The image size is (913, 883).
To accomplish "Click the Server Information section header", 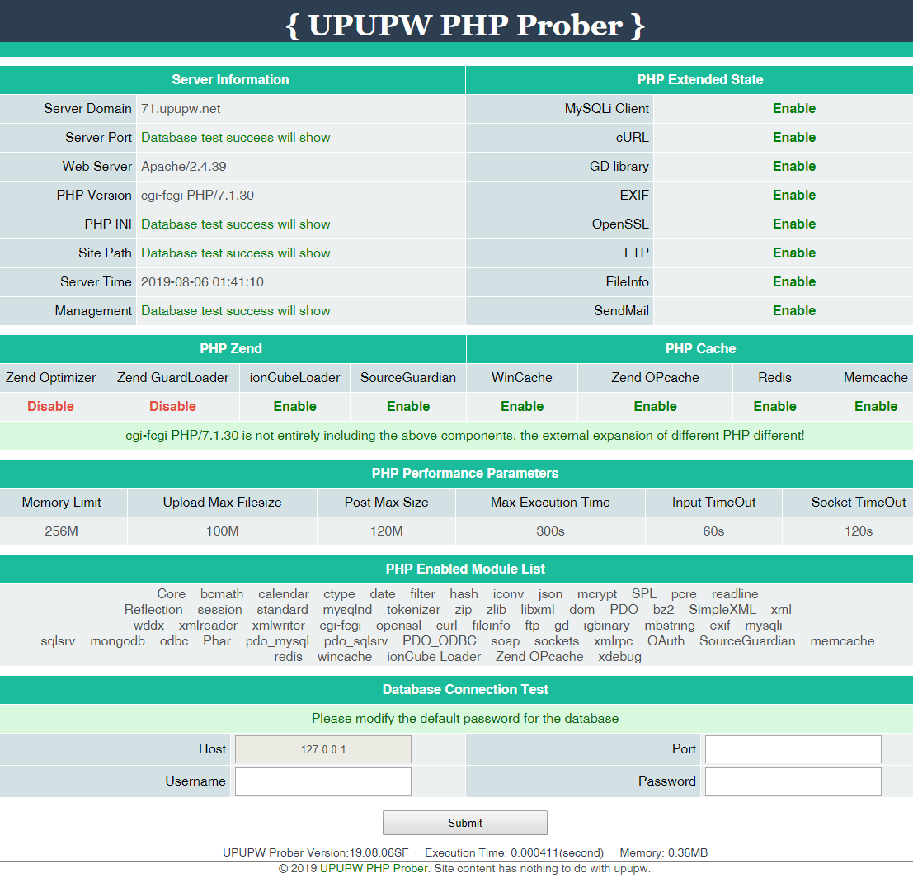I will point(231,80).
